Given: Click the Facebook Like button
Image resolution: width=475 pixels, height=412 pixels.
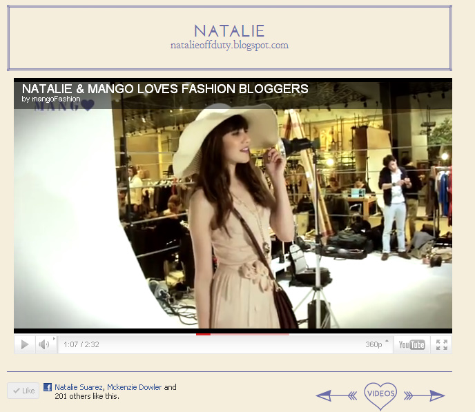Looking at the screenshot, I should click(x=23, y=391).
